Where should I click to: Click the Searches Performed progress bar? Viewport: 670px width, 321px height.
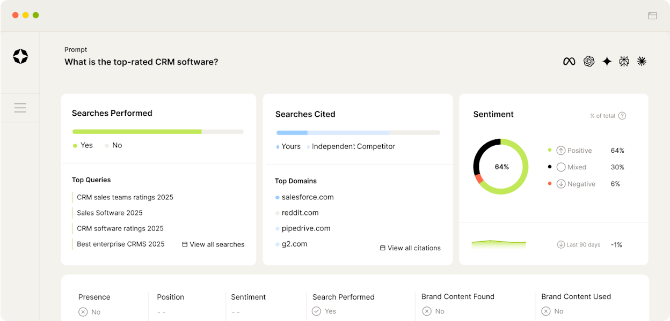click(158, 131)
